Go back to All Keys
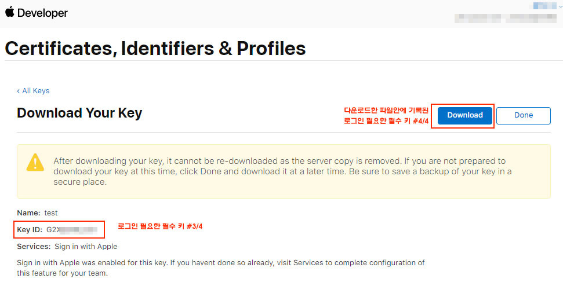Screen dimensions: 563x282 [x=35, y=91]
